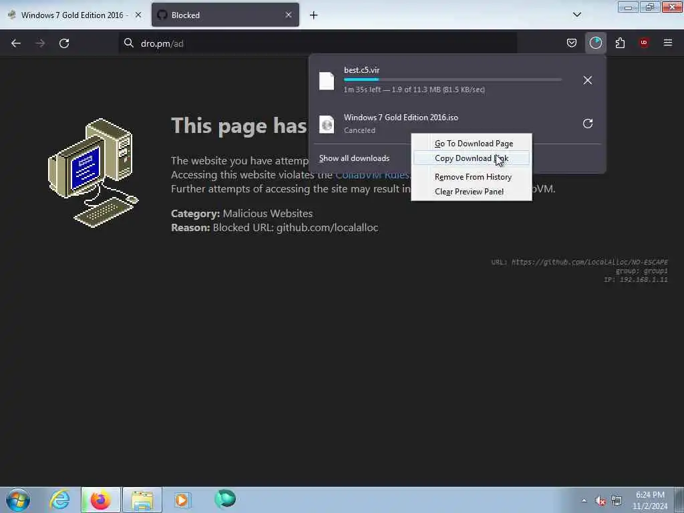The width and height of the screenshot is (684, 513).
Task: Open the taskbar clock and date
Action: (650, 500)
